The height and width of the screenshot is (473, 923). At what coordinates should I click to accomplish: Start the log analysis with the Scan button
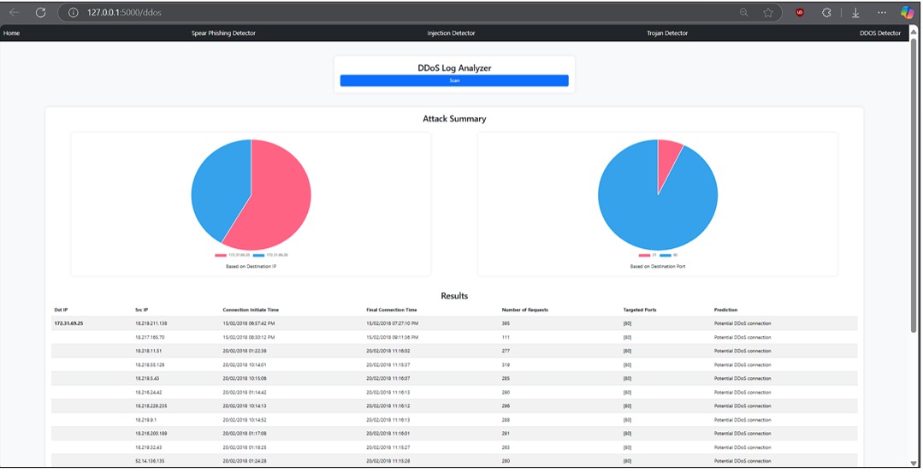(454, 80)
